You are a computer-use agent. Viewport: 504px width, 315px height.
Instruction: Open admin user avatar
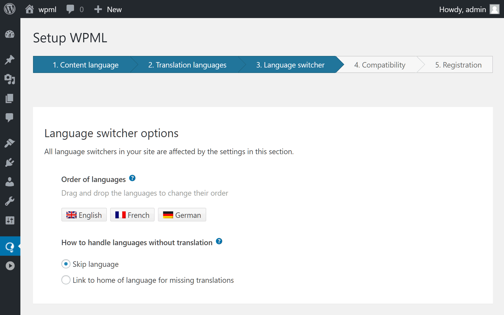pos(494,9)
